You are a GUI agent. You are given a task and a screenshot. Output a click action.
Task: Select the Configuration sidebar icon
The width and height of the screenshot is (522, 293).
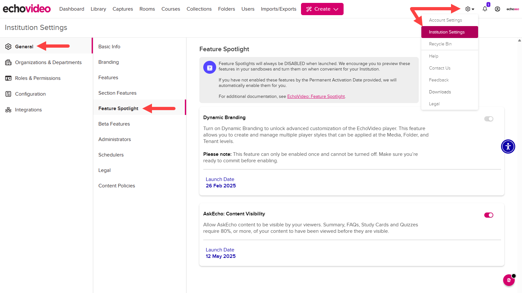point(8,94)
